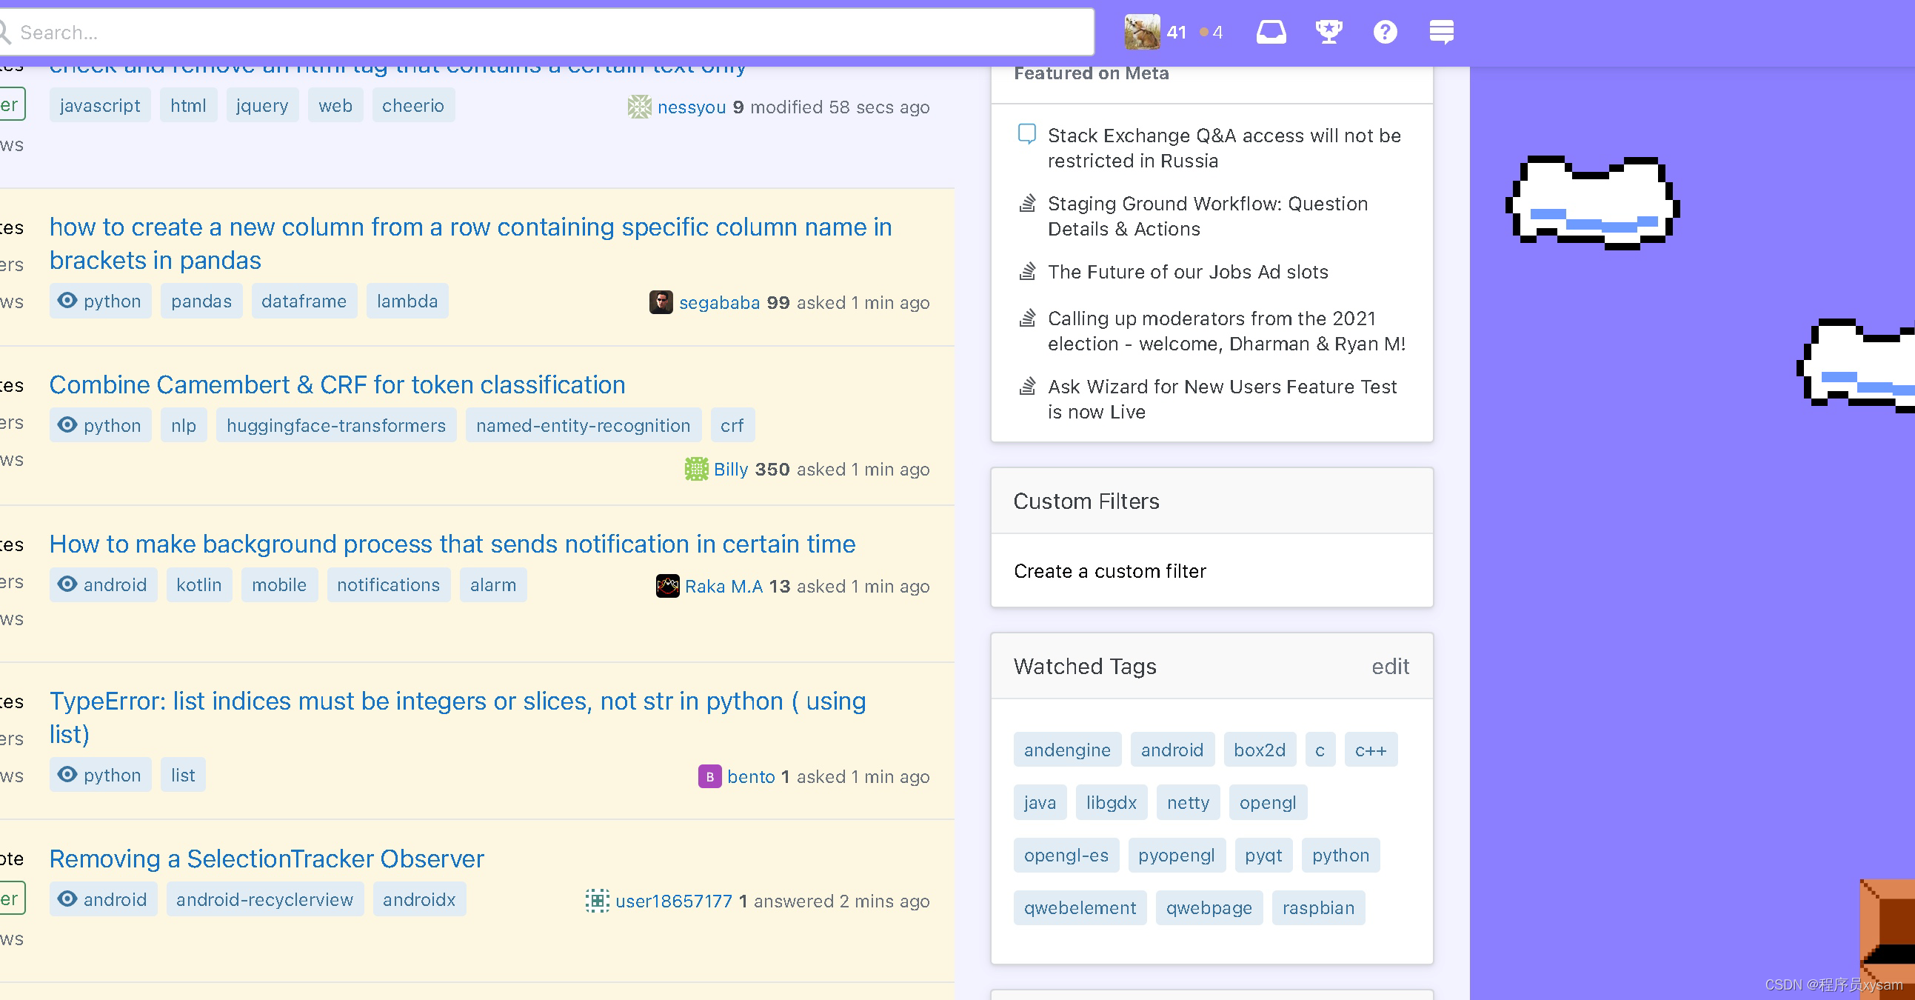Click Billy's user avatar
1915x1000 pixels.
coord(696,469)
